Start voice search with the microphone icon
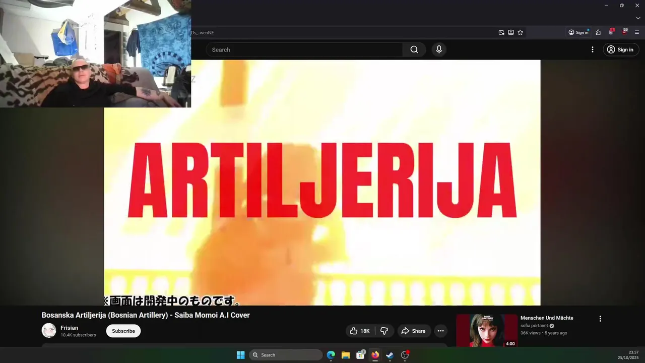This screenshot has height=363, width=645. (439, 49)
